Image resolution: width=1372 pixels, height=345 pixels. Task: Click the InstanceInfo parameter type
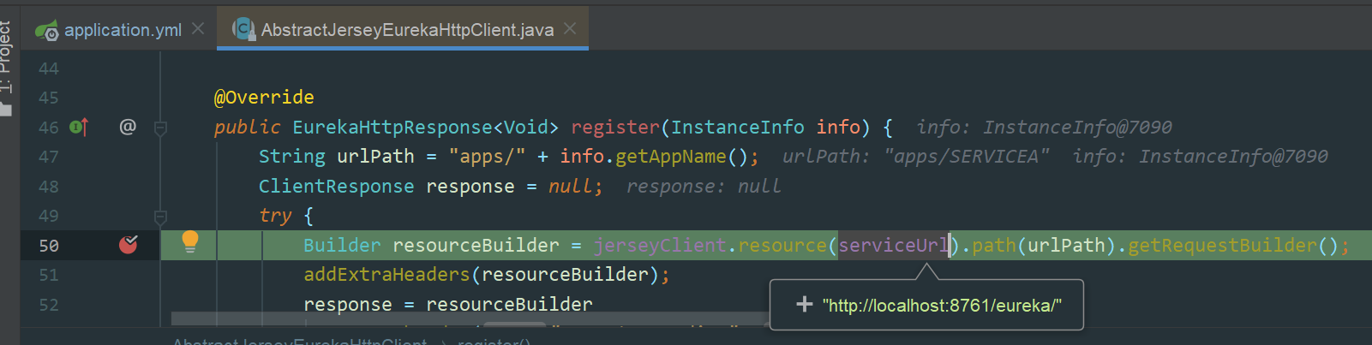[x=738, y=128]
